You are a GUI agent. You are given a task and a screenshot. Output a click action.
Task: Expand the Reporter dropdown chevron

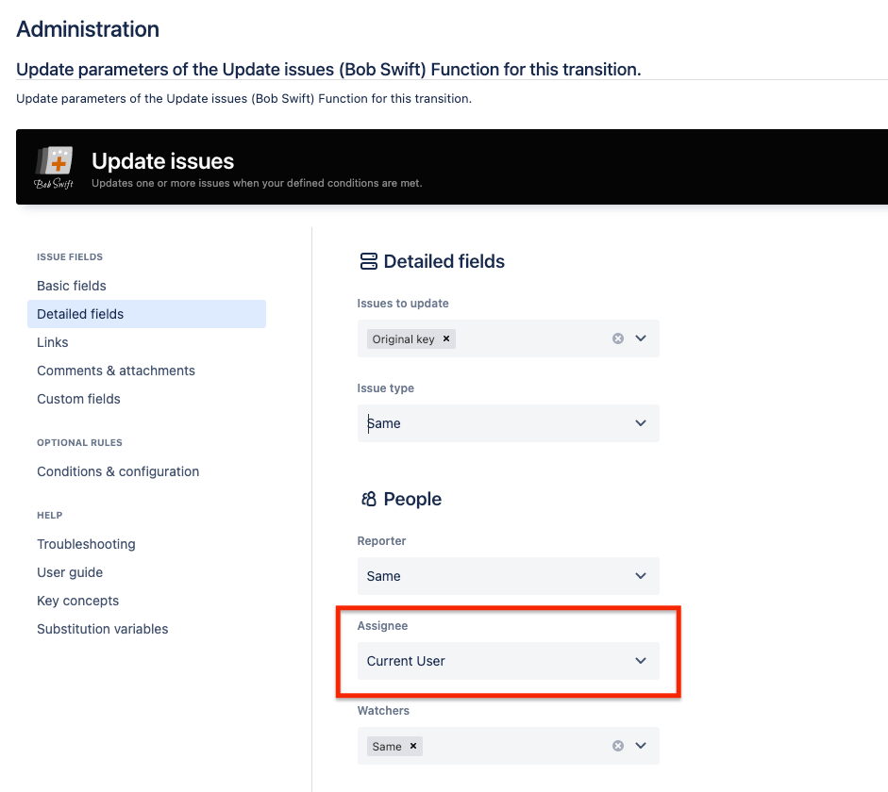641,576
